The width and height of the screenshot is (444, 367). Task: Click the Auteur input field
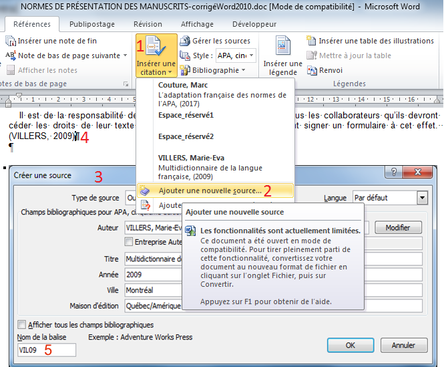click(x=153, y=227)
